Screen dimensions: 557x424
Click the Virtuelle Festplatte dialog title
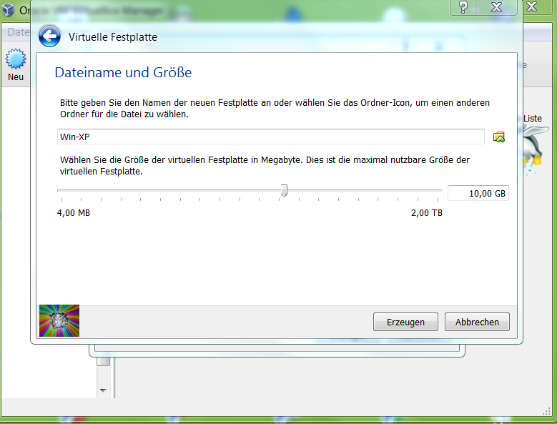point(112,36)
